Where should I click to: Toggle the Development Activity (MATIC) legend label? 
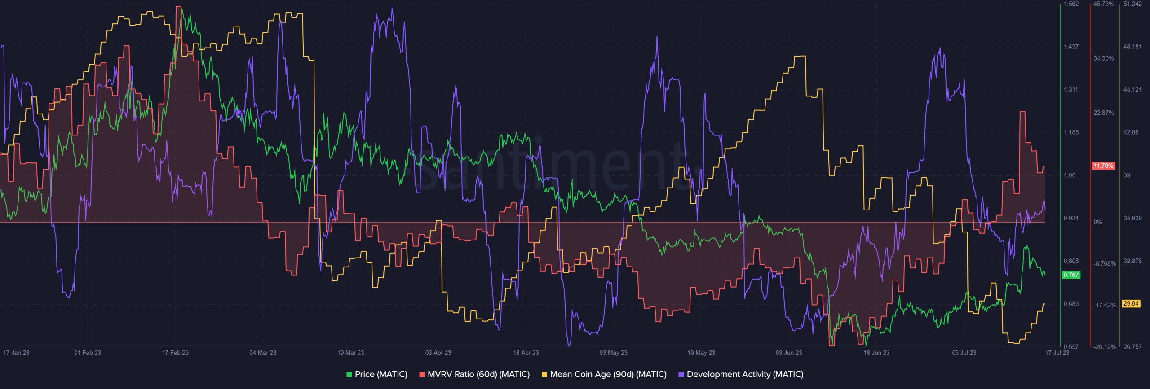point(745,374)
